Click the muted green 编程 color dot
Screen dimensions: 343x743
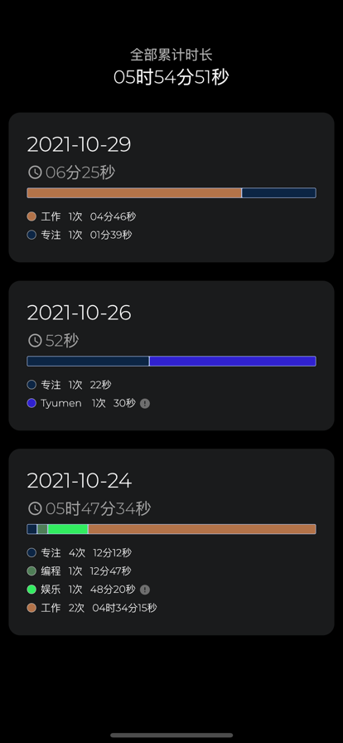(31, 571)
